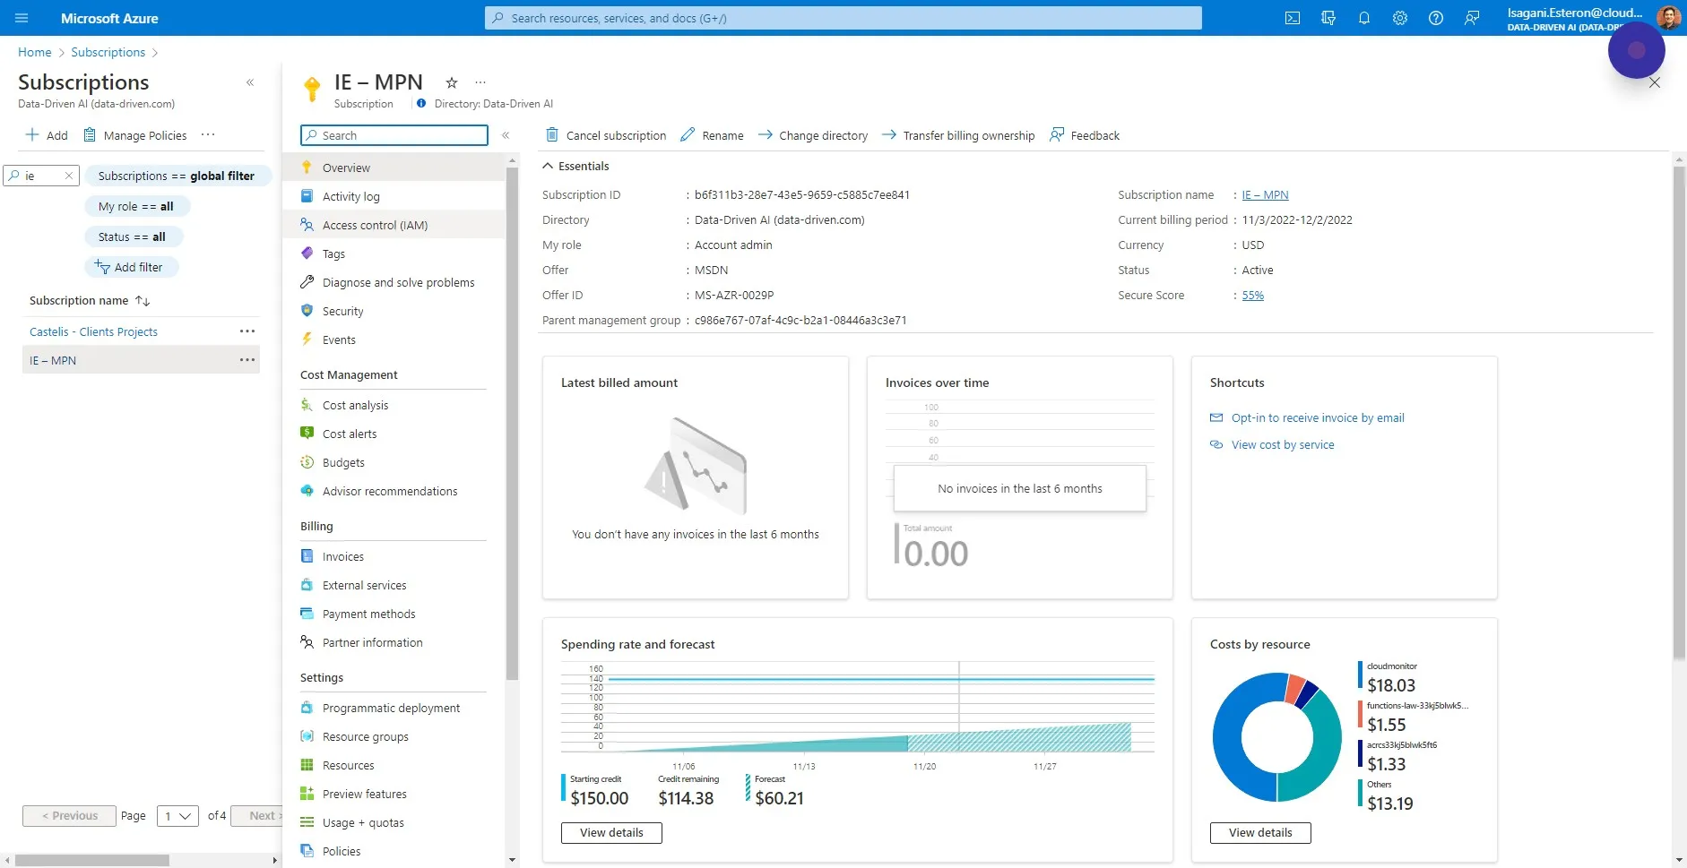Collapse the resource menu sidebar
Screen dimensions: 1687x868
point(506,135)
